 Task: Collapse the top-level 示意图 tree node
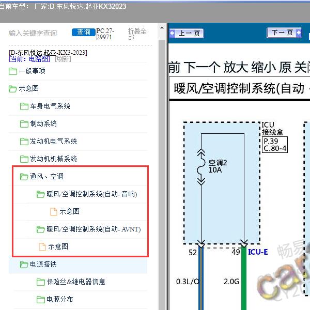click(x=28, y=88)
